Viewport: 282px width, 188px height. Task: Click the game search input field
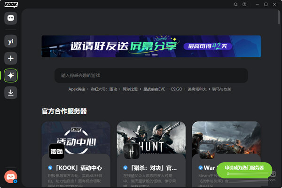click(x=151, y=75)
